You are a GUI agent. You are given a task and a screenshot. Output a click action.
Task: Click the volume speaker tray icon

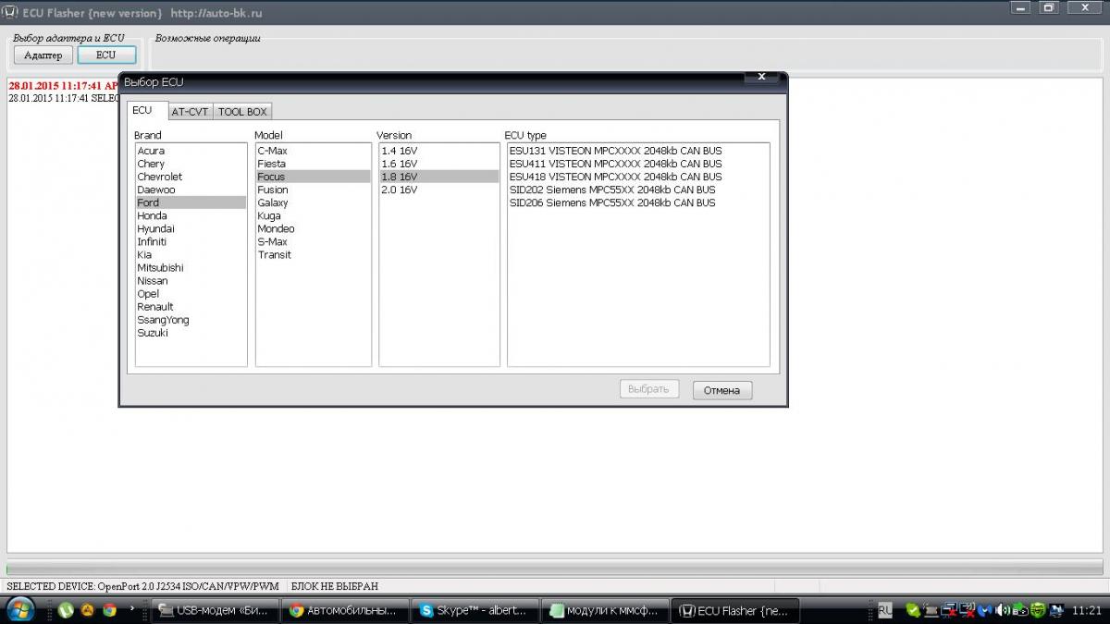pos(1002,610)
